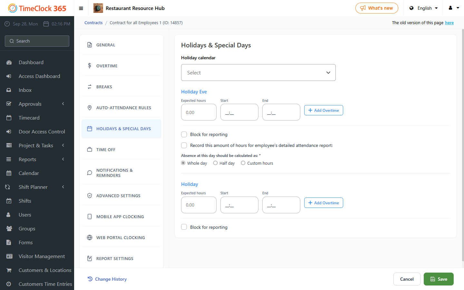Click Add Overtime for Holiday
Viewport: 464px width, 290px height.
click(x=324, y=203)
